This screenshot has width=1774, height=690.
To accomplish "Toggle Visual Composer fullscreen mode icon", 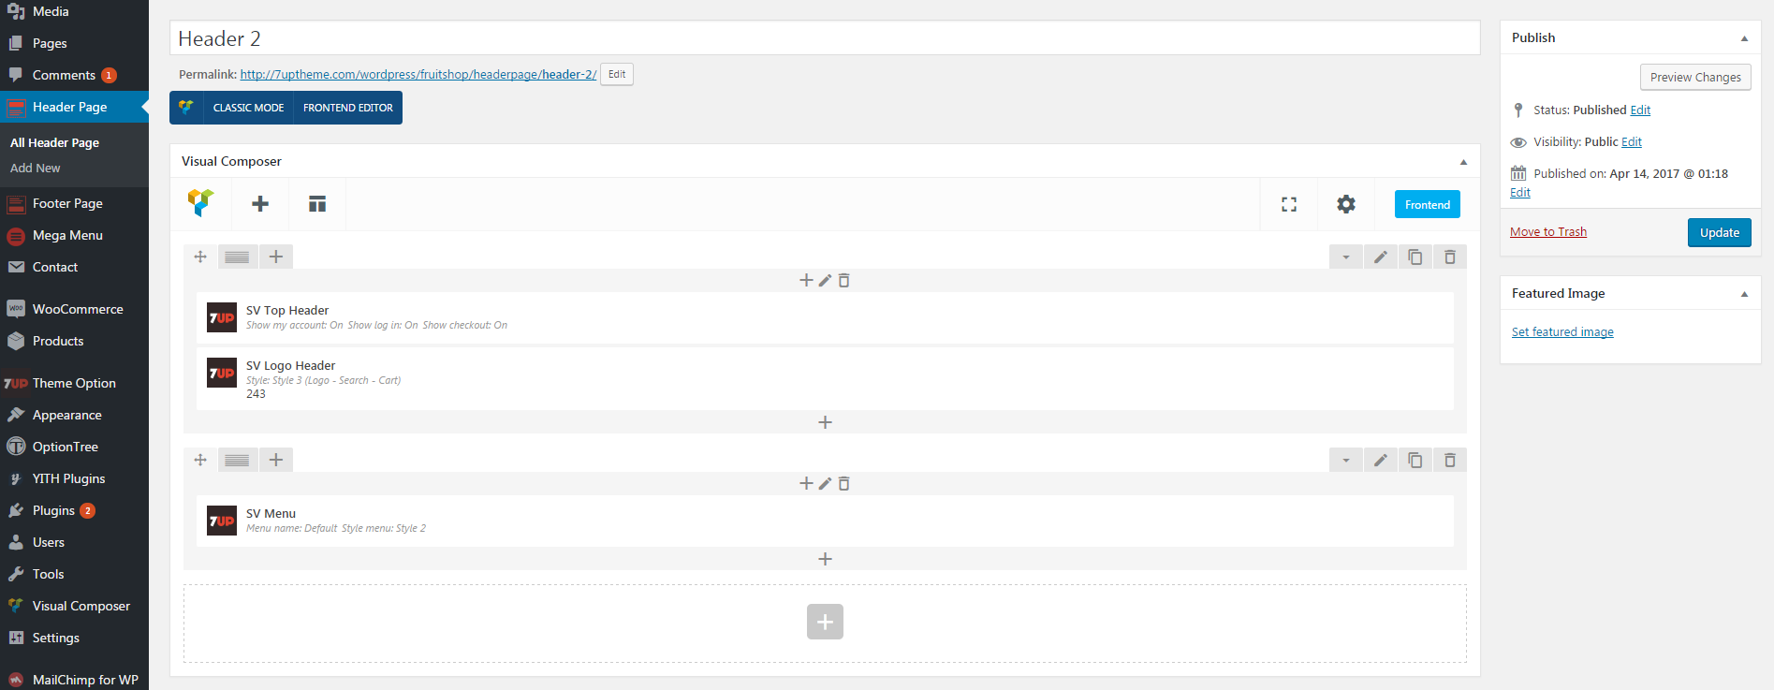I will [x=1289, y=204].
